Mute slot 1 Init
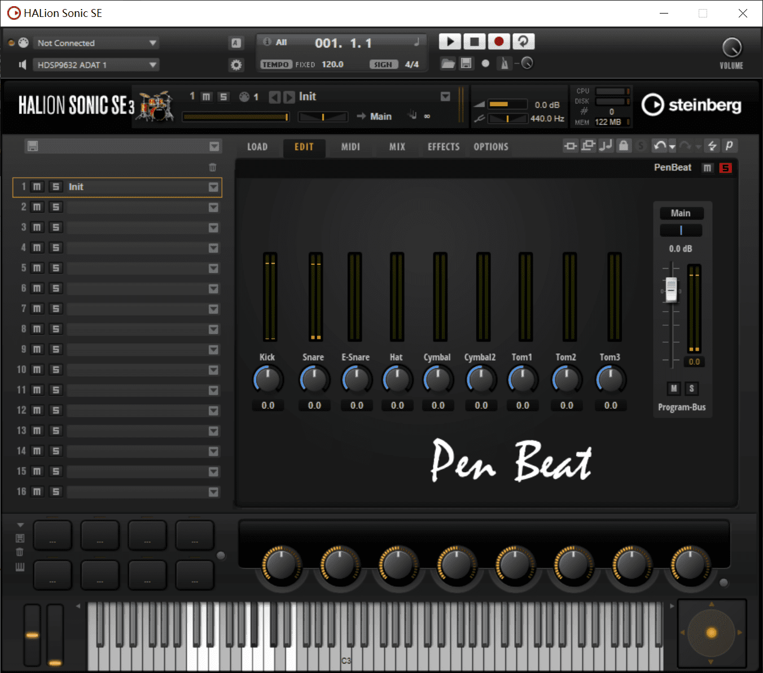Viewport: 763px width, 673px height. 37,187
